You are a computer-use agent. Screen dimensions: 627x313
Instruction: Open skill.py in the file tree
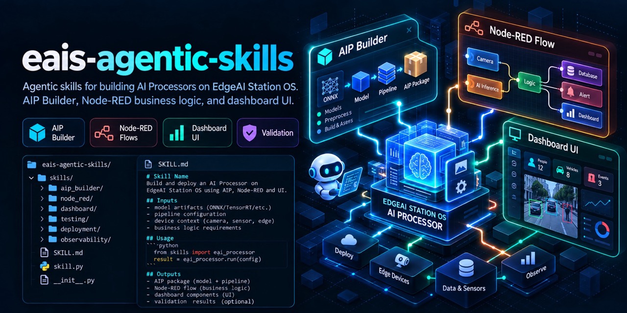[62, 267]
